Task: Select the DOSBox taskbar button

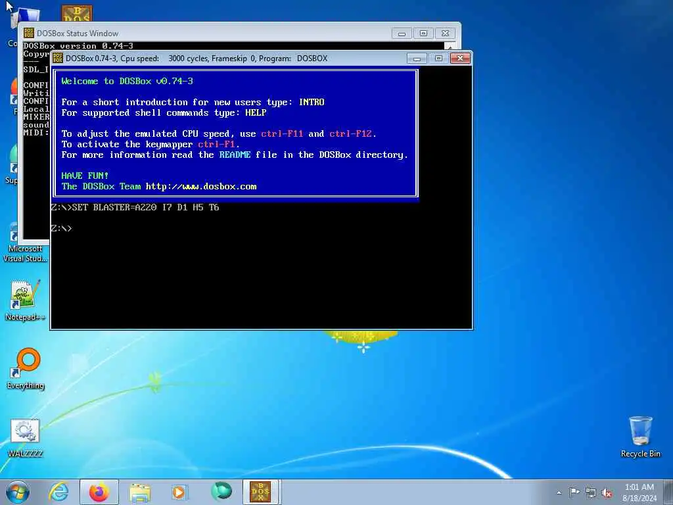Action: click(x=261, y=492)
